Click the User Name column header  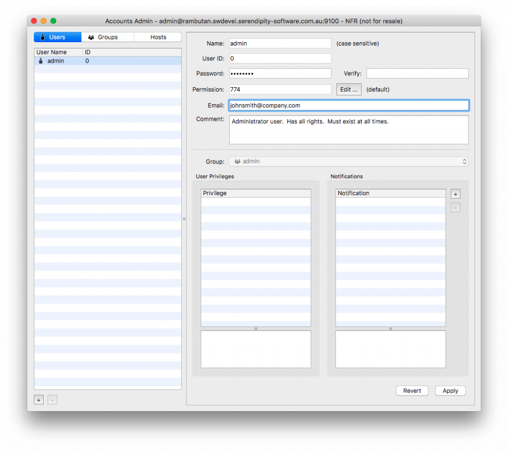(51, 52)
